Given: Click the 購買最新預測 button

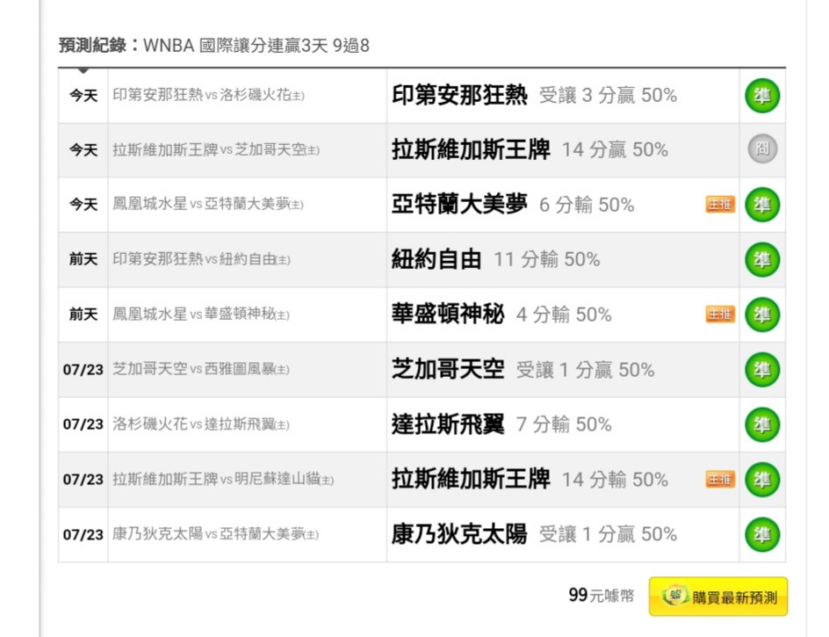Looking at the screenshot, I should click(x=718, y=597).
